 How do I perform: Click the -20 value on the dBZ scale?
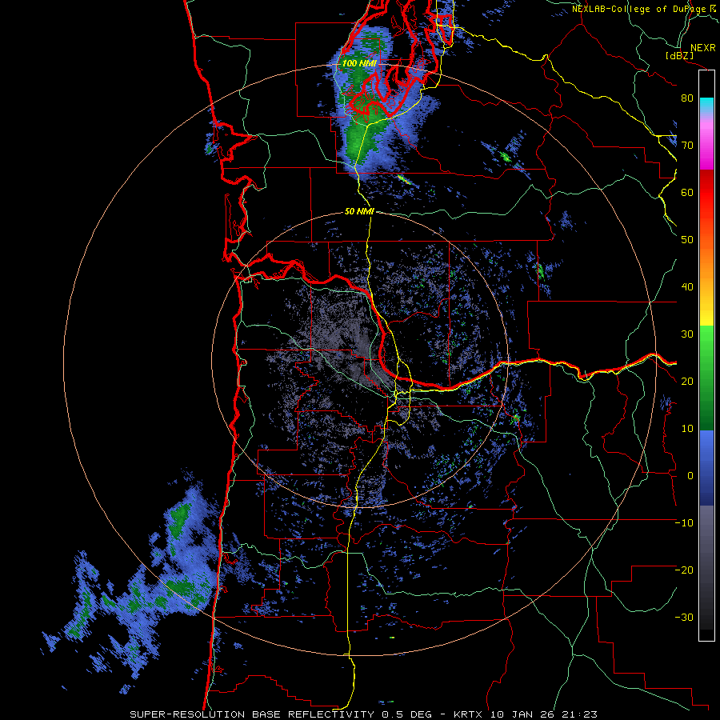click(x=684, y=570)
